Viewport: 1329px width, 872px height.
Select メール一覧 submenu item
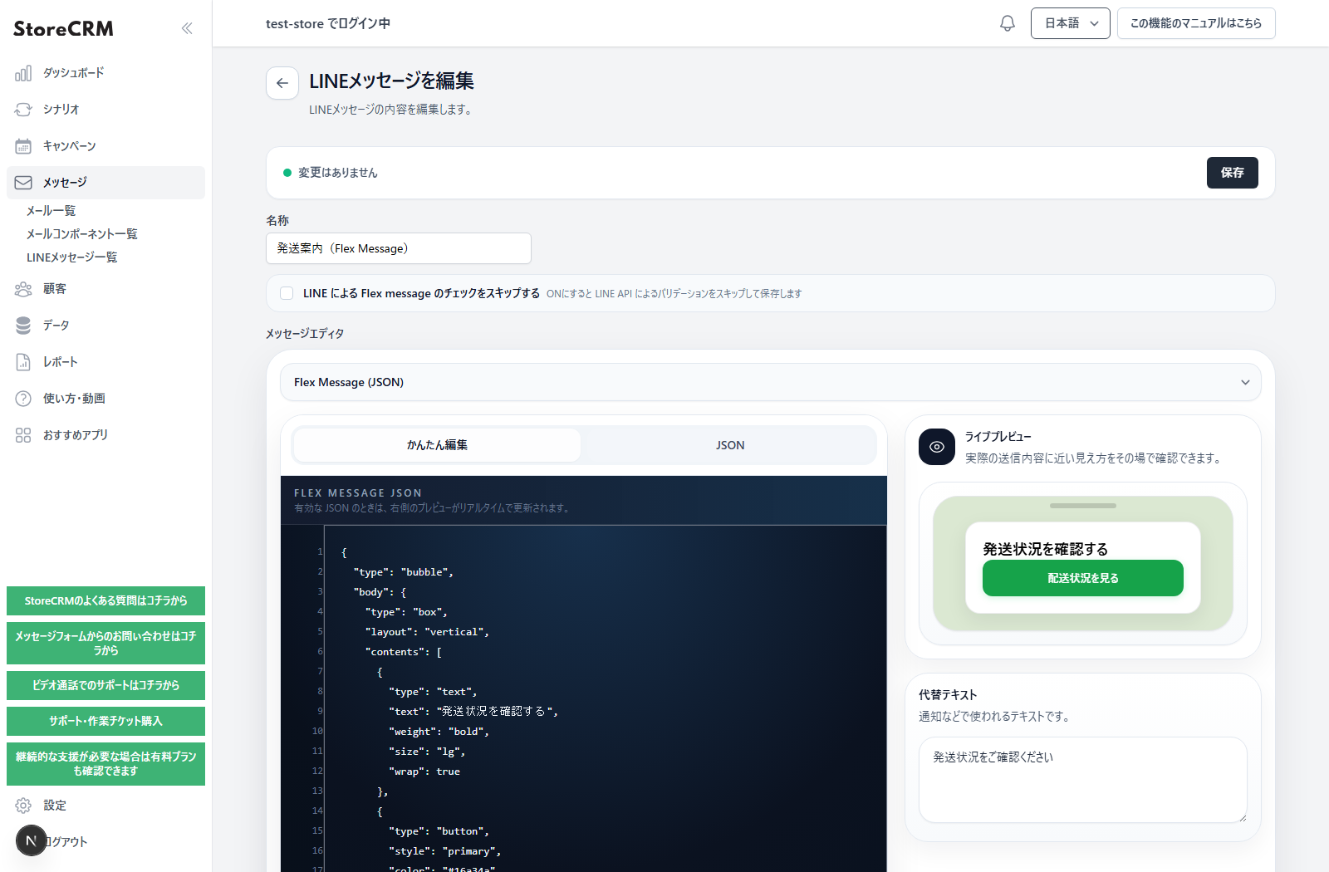(x=51, y=211)
